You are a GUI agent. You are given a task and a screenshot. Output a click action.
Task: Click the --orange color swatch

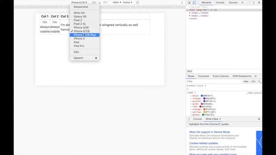click(204, 109)
